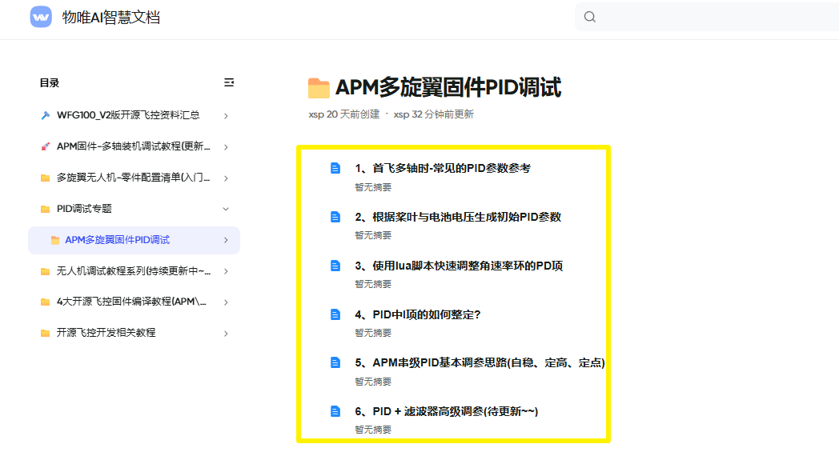The width and height of the screenshot is (839, 468).
Task: Open 4大开源飞控固件编译教程 in the directory
Action: click(131, 302)
